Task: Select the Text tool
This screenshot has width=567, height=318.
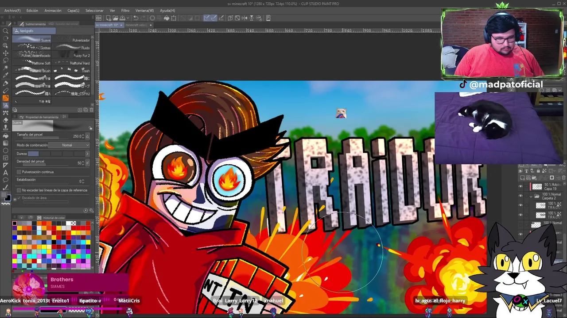Action: click(x=6, y=172)
